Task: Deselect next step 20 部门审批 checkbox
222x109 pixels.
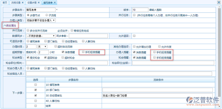Action: [x=36, y=90]
